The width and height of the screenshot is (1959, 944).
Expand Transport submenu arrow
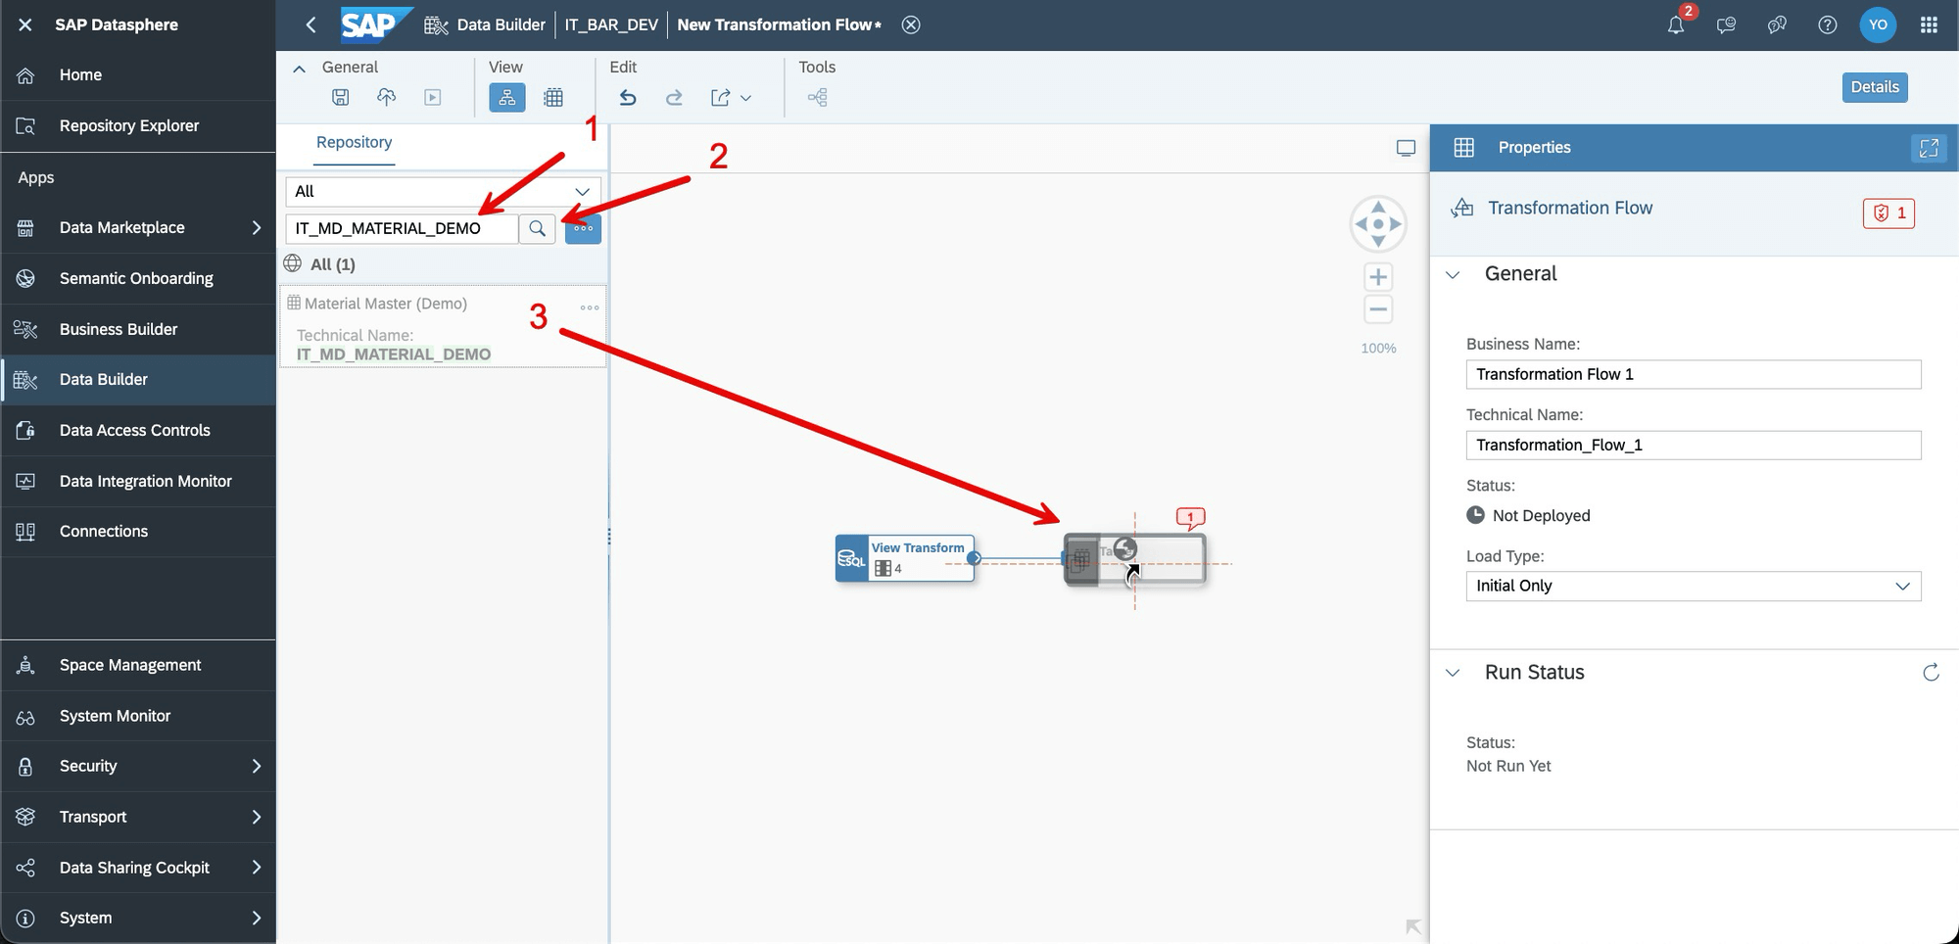coord(256,817)
